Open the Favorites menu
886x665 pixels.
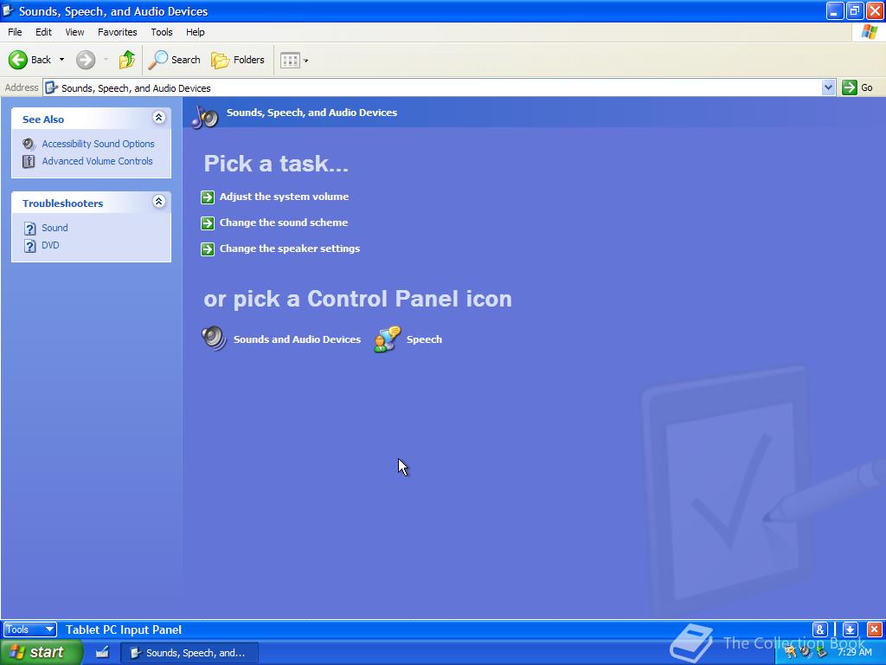[117, 32]
